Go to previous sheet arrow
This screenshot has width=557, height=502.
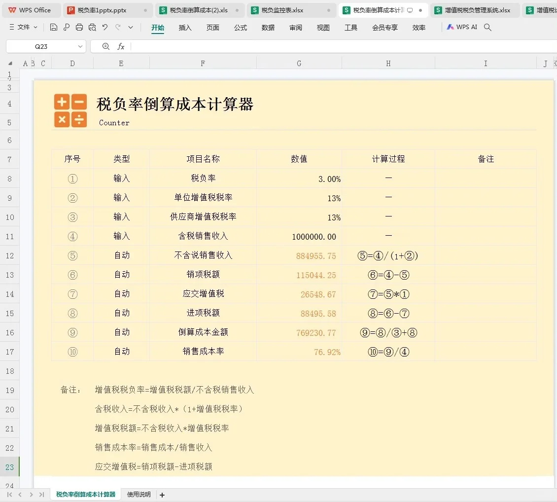pyautogui.click(x=20, y=495)
